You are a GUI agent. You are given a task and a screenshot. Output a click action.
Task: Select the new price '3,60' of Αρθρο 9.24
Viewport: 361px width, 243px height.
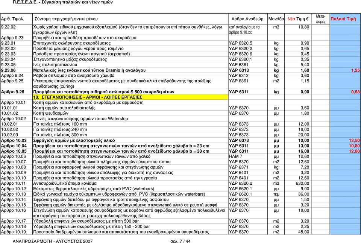click(x=305, y=76)
